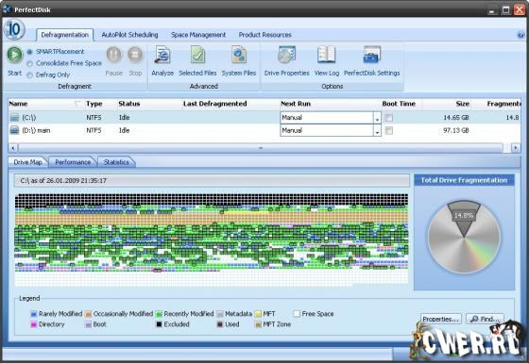Image resolution: width=529 pixels, height=363 pixels.
Task: Select the (C:\) drive row name
Action: point(29,118)
